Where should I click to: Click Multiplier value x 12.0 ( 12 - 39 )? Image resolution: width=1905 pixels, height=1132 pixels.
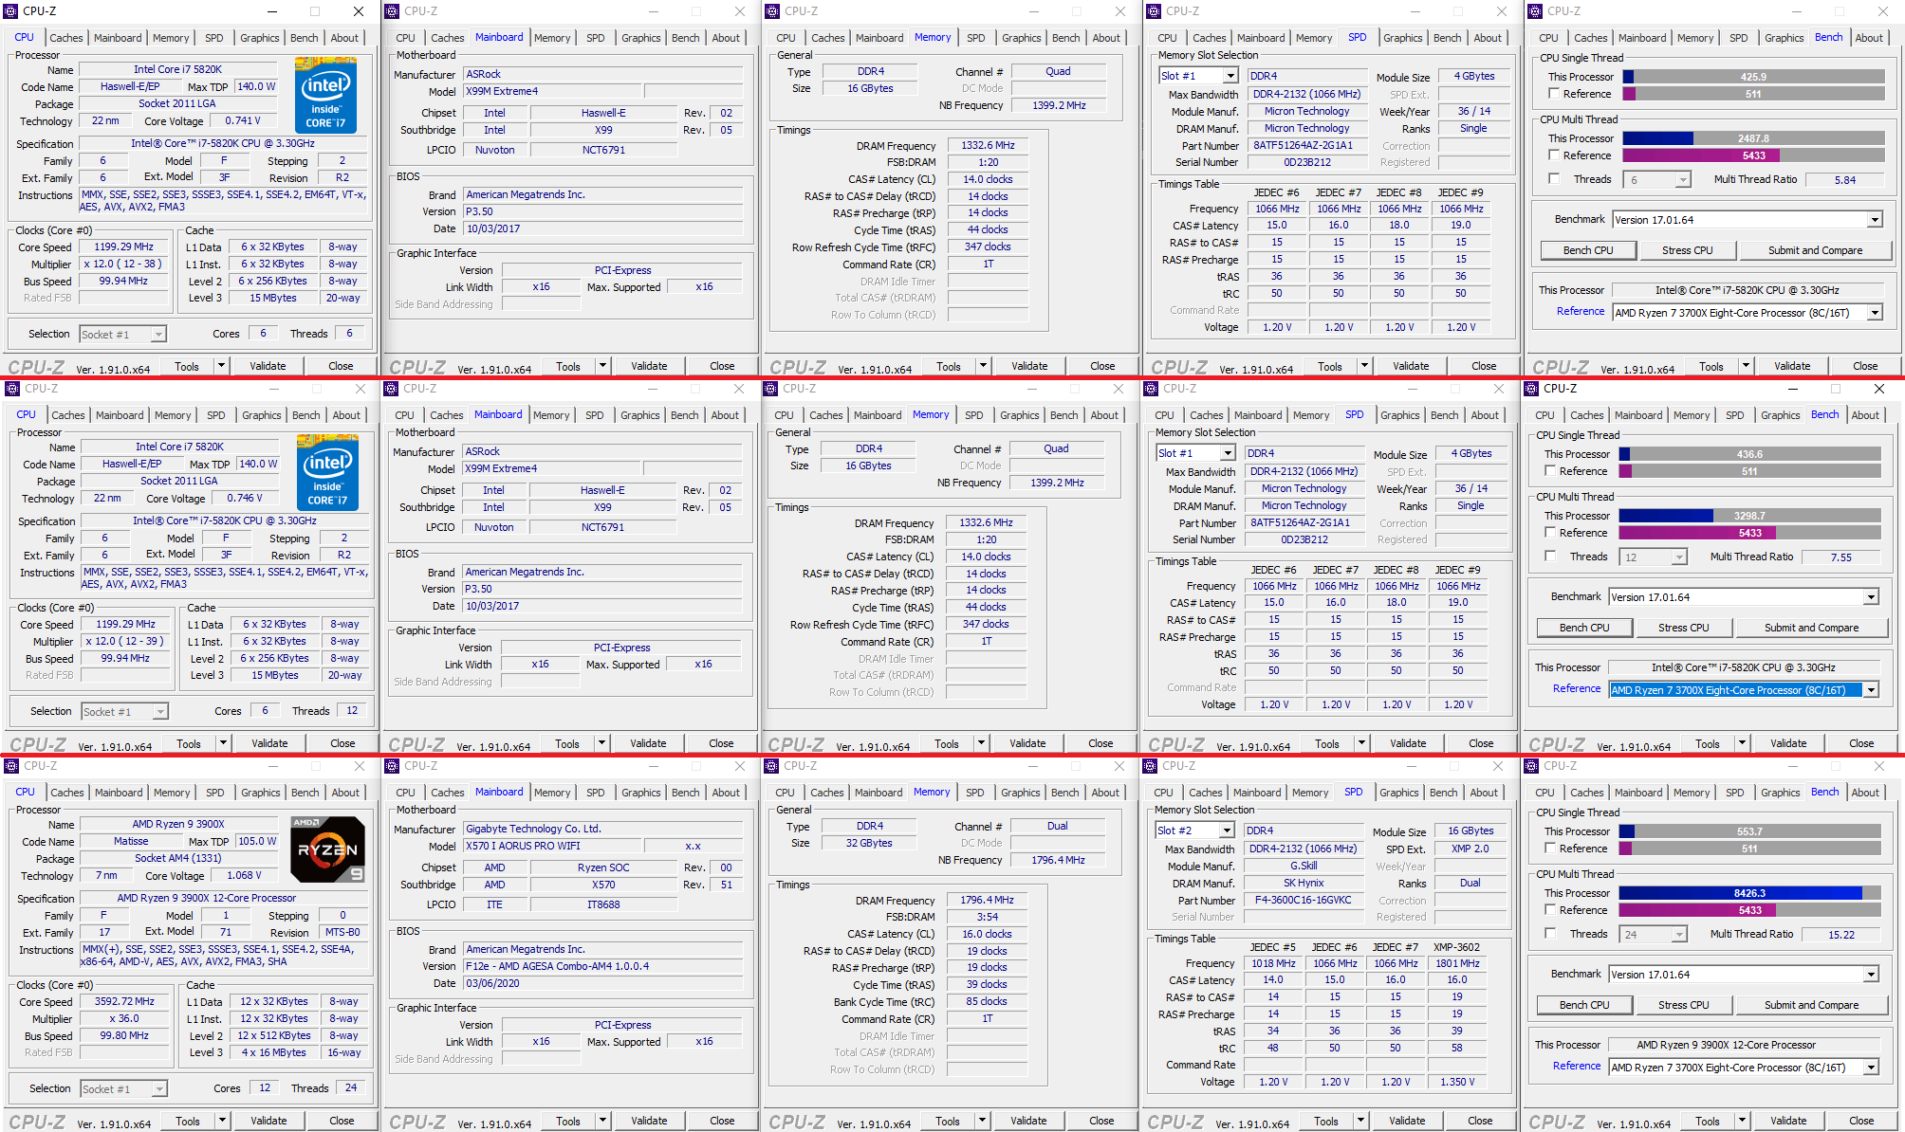125,641
